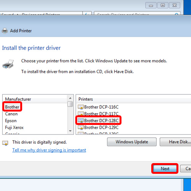Image resolution: width=191 pixels, height=191 pixels.
Task: Click the Have Disk button
Action: (175, 142)
